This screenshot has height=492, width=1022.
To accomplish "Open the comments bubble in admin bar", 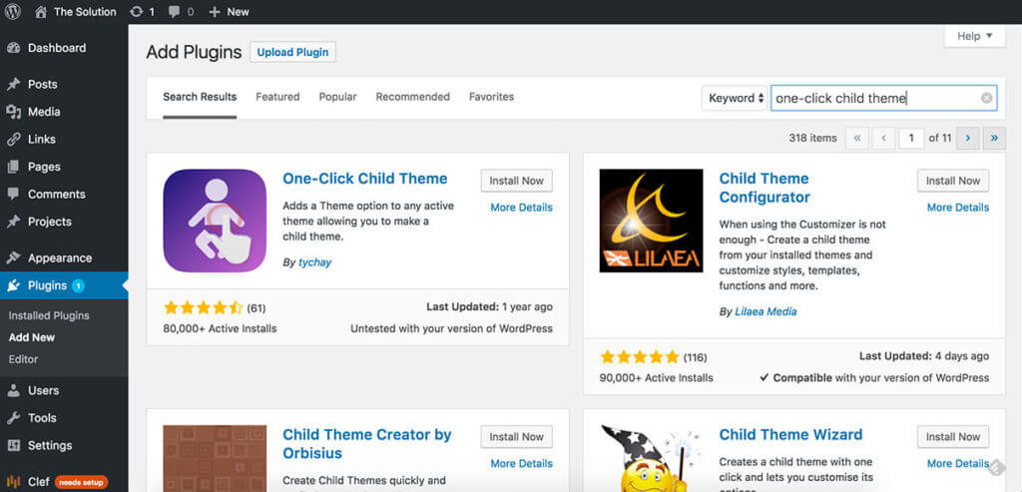I will pos(176,12).
